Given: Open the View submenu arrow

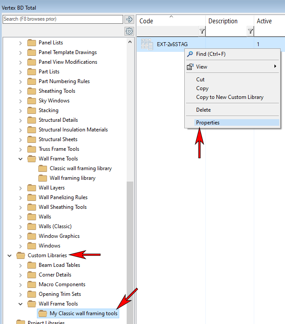Looking at the screenshot, I should click(275, 66).
